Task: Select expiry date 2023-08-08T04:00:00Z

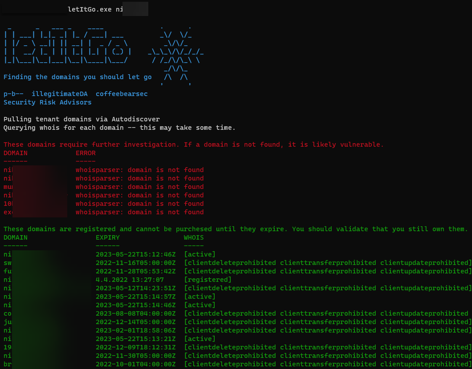Action: [135, 313]
